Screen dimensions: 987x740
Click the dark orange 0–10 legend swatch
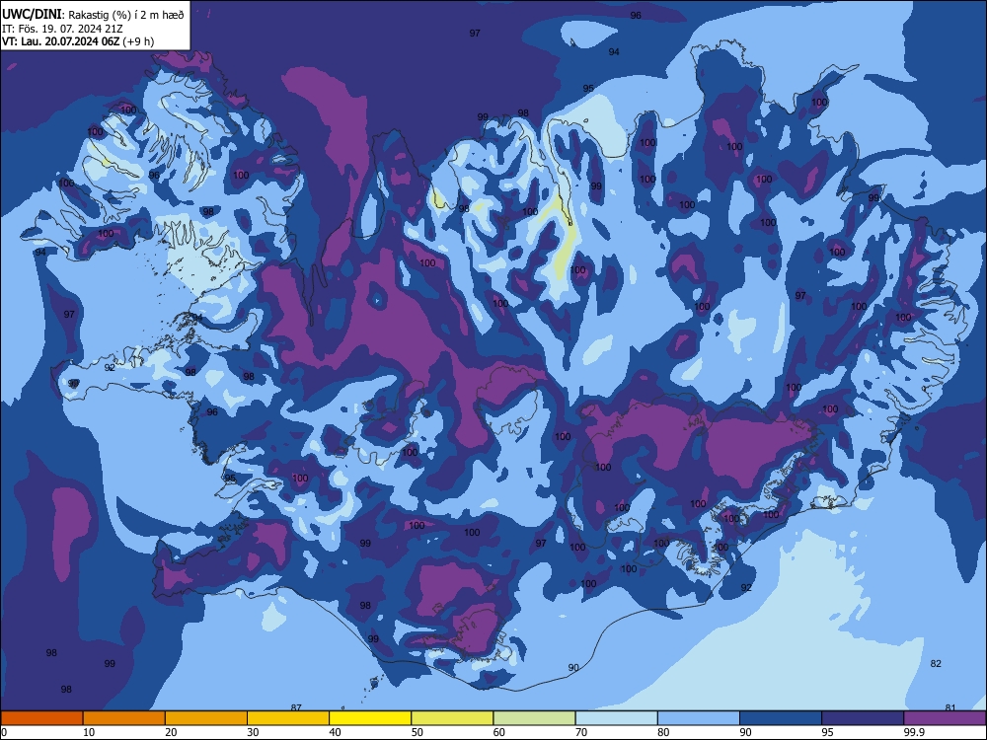[x=41, y=718]
